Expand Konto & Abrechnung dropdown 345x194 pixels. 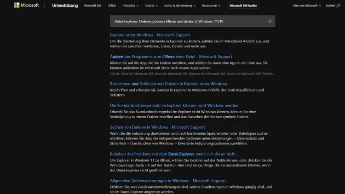180,6
